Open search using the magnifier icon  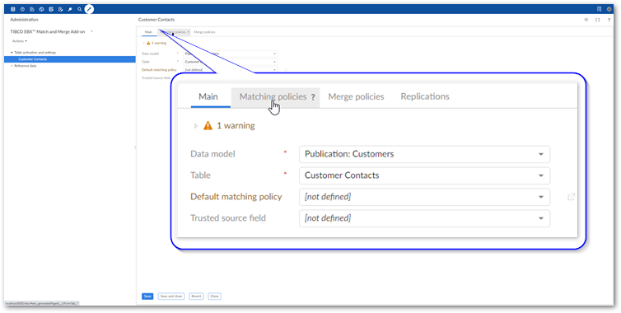pos(80,9)
